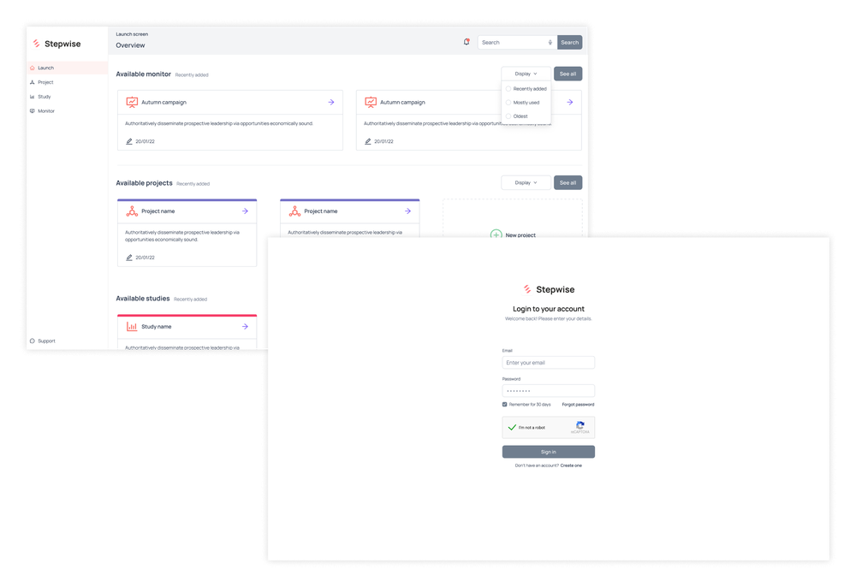
Task: Open Autumn campaign via purple arrow icon
Action: [x=332, y=102]
